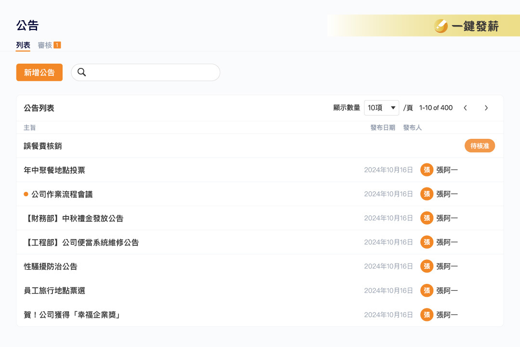This screenshot has width=520, height=347.
Task: Open the 10項 page size dropdown
Action: 381,108
